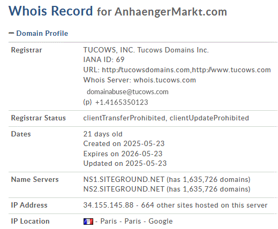
Task: Click the minus icon beside Domain Profile
Action: [11, 33]
